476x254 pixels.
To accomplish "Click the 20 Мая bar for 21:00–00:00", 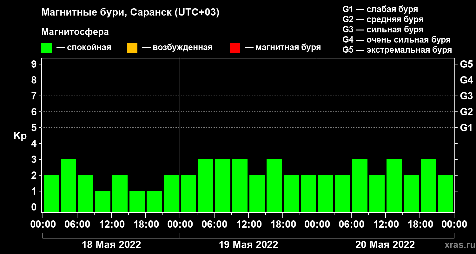I will click(x=446, y=193).
